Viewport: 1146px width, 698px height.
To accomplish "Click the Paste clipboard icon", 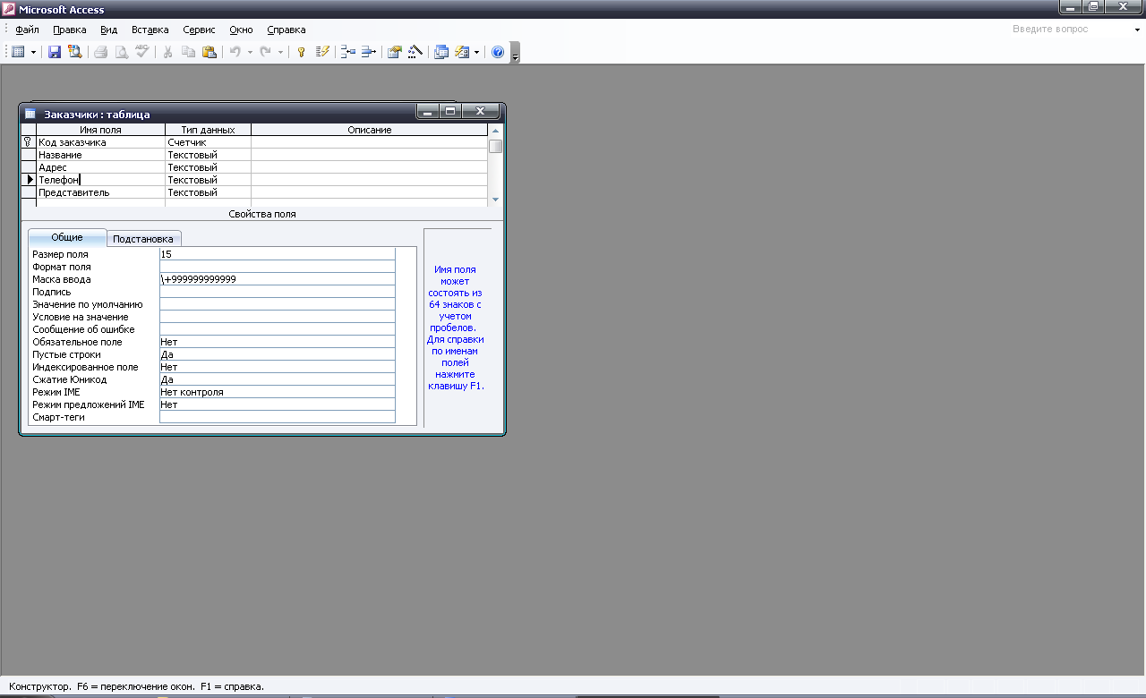I will pos(209,52).
